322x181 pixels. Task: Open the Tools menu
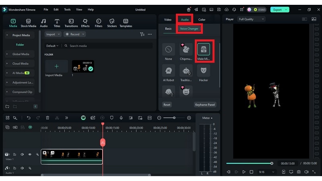coord(67,9)
